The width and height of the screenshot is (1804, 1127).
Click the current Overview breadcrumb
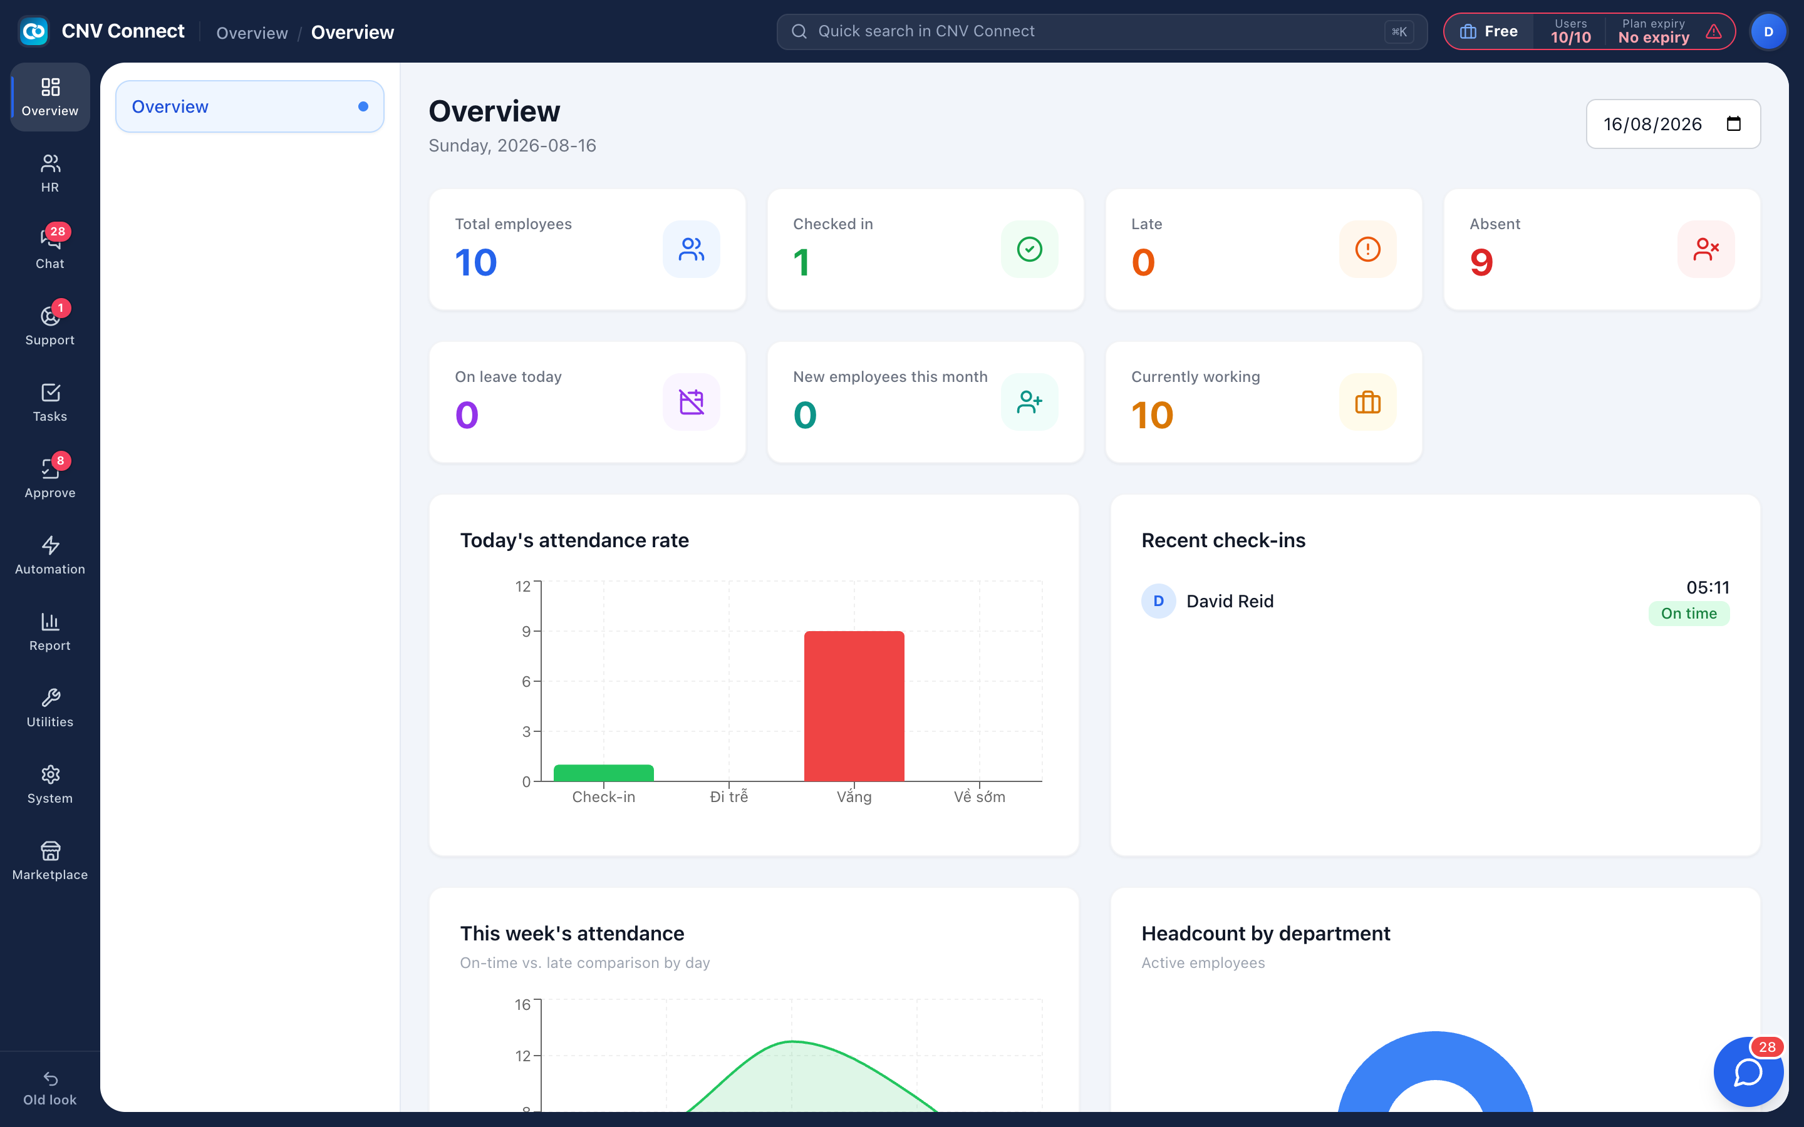point(353,33)
